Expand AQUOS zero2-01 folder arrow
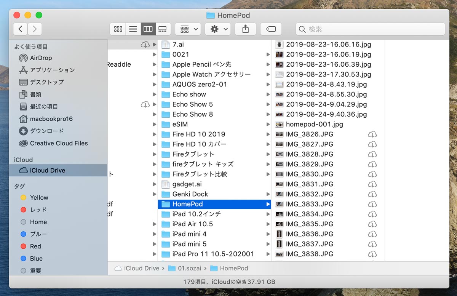This screenshot has width=457, height=296. 268,84
